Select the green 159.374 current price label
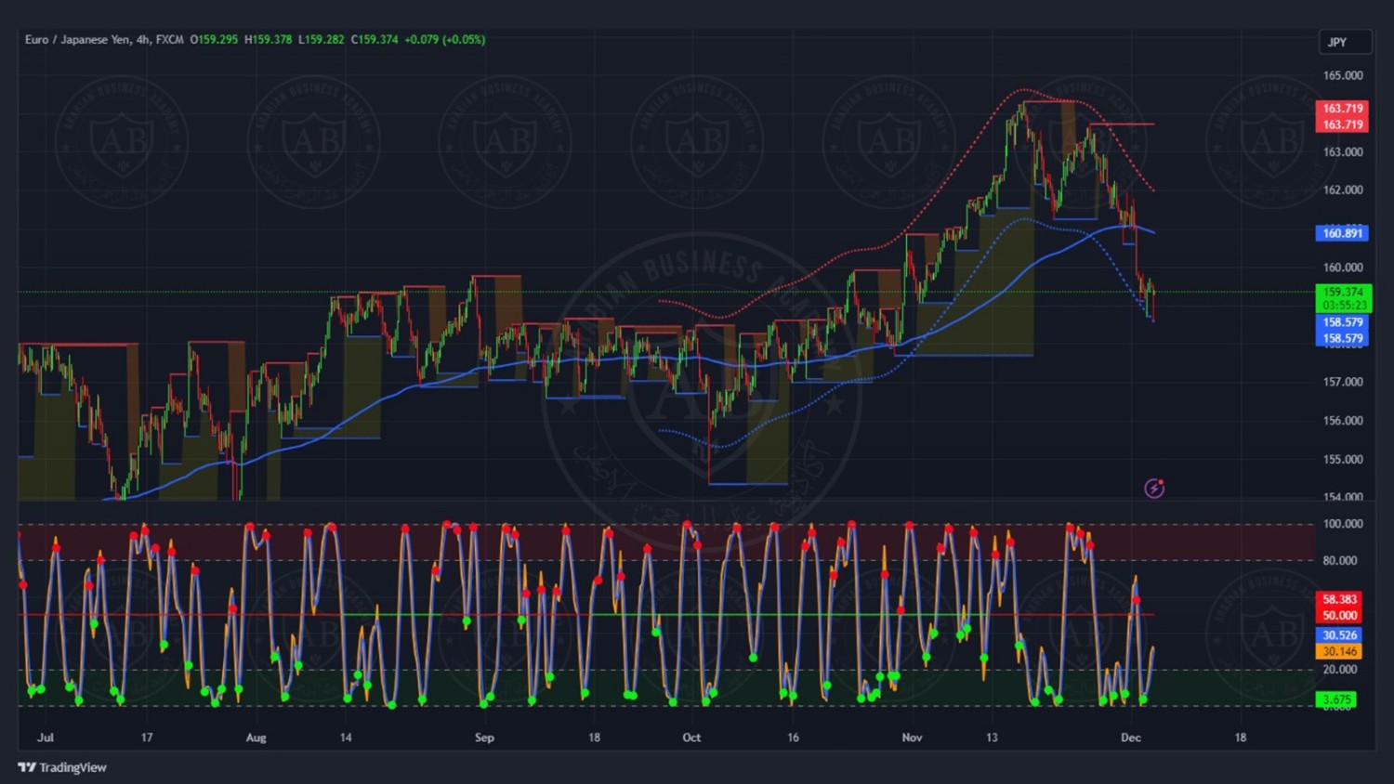 1343,292
